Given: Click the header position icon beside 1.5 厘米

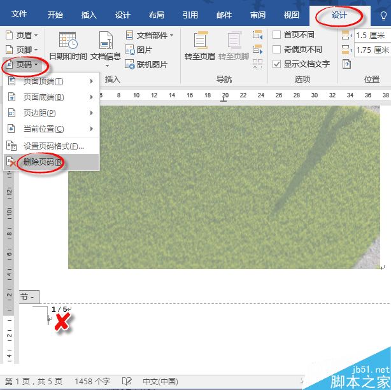Looking at the screenshot, I should click(346, 36).
